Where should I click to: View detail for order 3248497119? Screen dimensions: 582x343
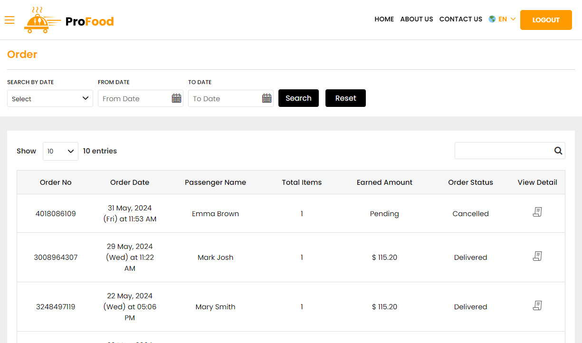pyautogui.click(x=537, y=305)
